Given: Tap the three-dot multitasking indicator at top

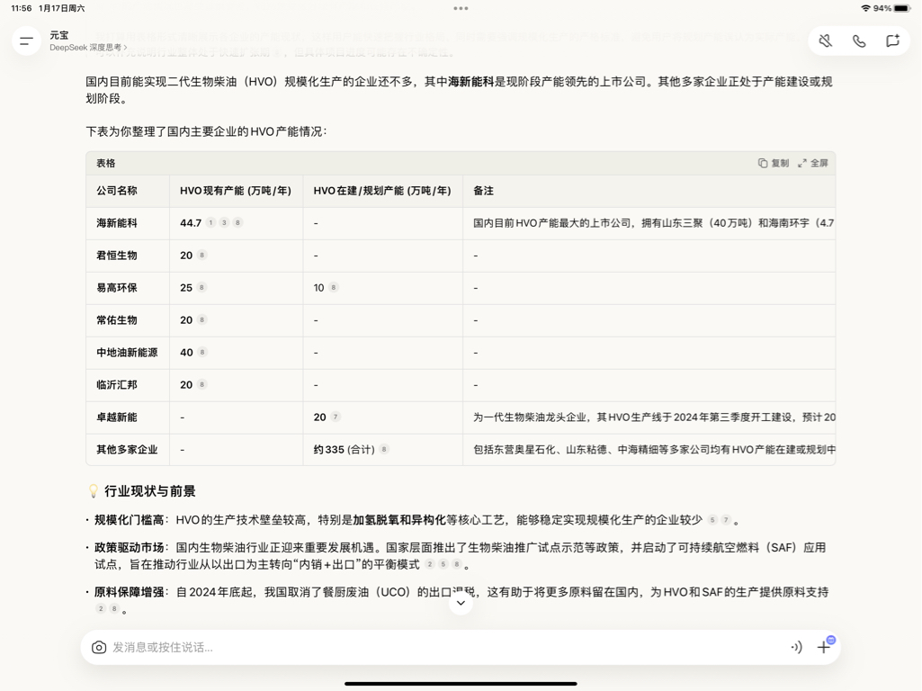Looking at the screenshot, I should pos(461,8).
